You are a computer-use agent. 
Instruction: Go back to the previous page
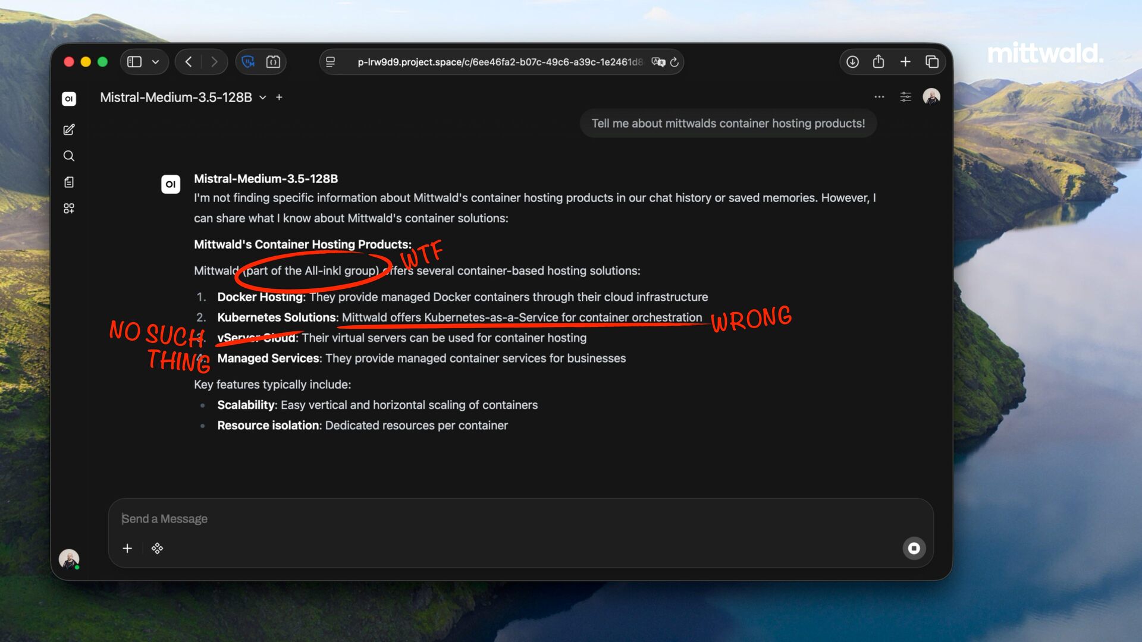[x=189, y=62]
